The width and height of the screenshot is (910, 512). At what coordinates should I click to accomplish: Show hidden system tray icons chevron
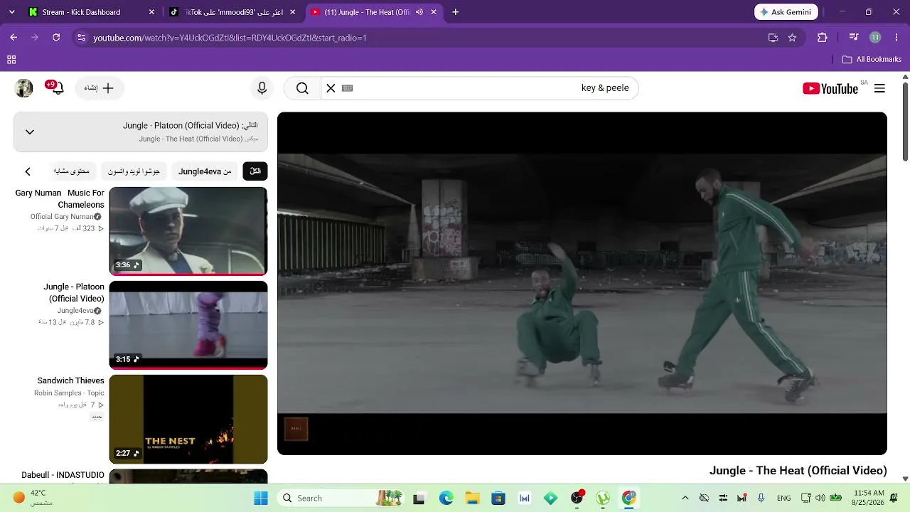685,498
